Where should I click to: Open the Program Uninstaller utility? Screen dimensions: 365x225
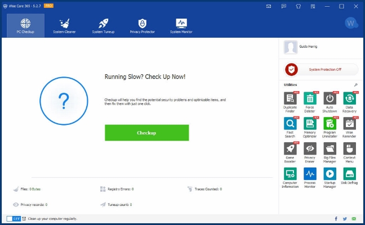point(330,127)
